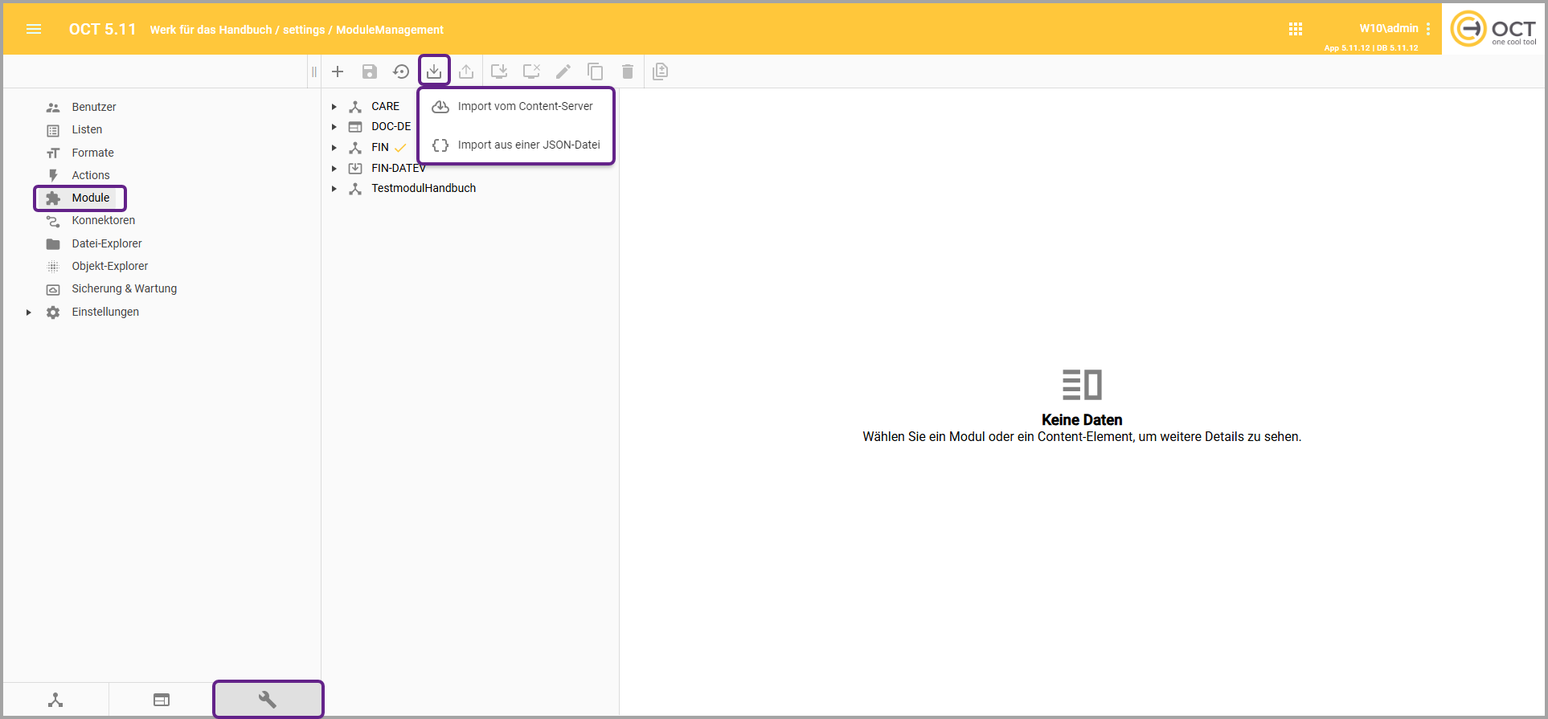Select Import vom Content-Server
Image resolution: width=1548 pixels, height=719 pixels.
click(525, 106)
